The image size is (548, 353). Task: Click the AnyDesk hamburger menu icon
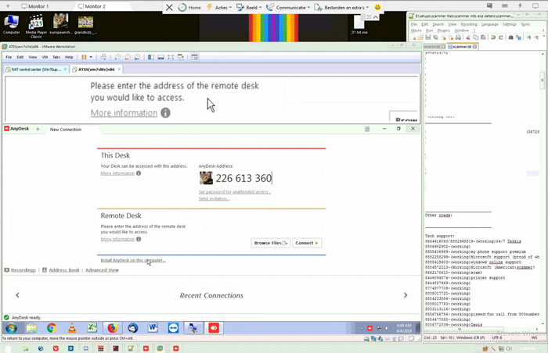pyautogui.click(x=367, y=129)
